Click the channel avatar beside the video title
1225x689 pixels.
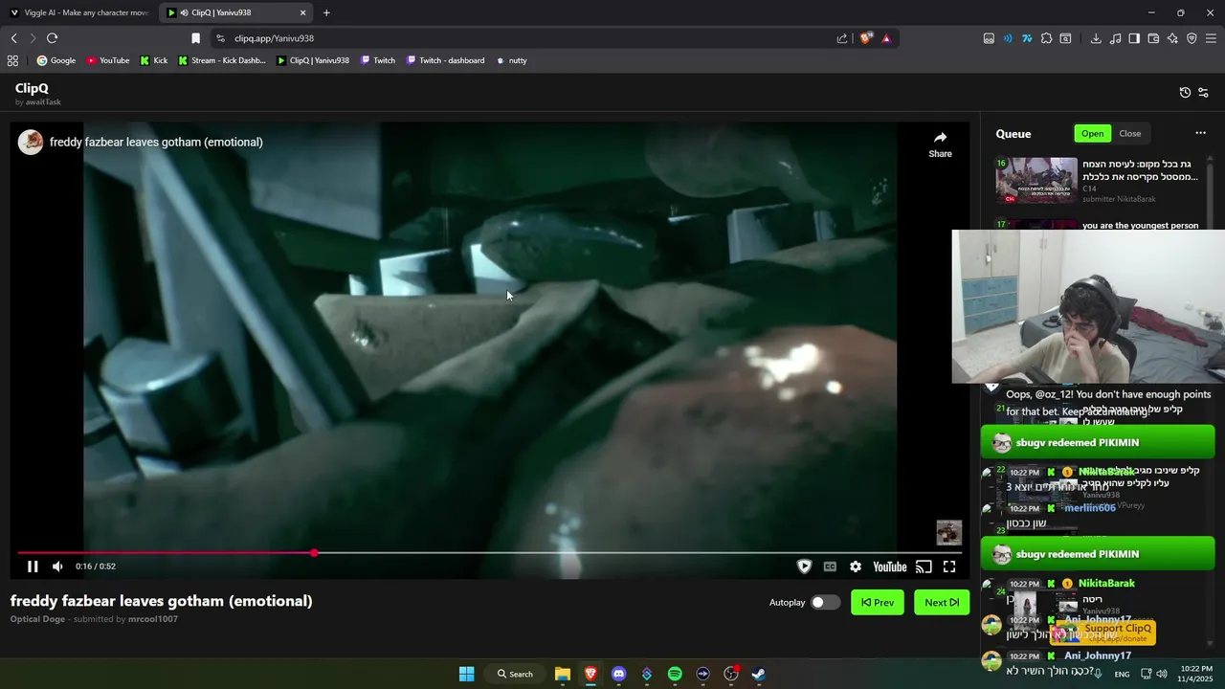pyautogui.click(x=31, y=142)
